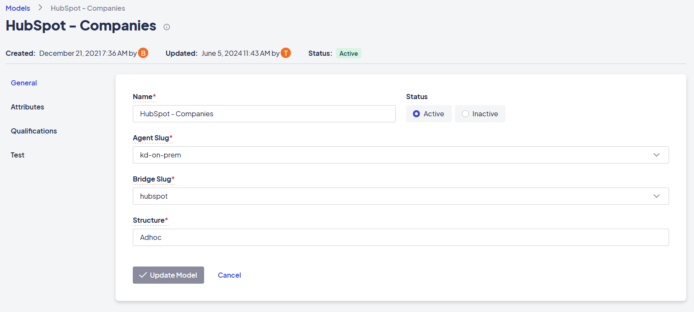Click the Update Model button
694x312 pixels.
pos(168,275)
